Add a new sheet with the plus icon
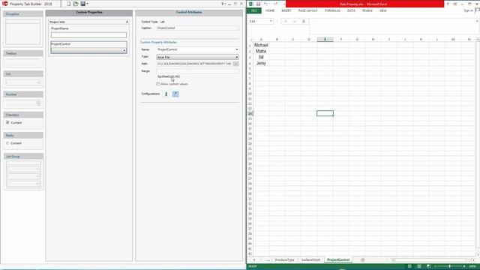The image size is (480, 270). 362,260
